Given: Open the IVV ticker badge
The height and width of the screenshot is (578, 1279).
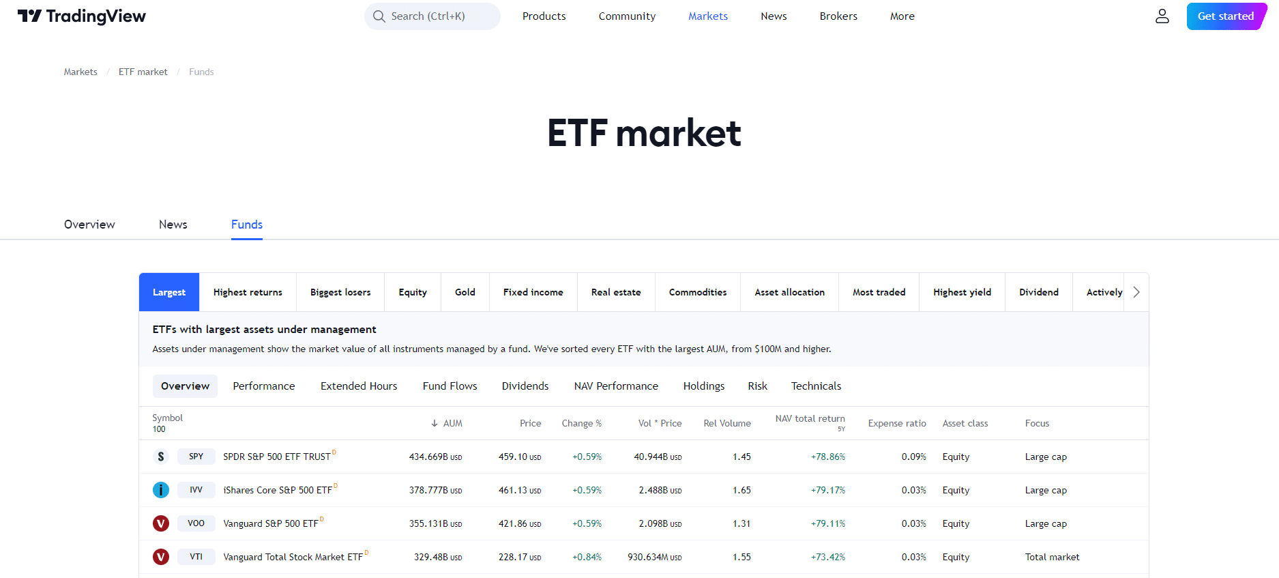Looking at the screenshot, I should tap(196, 490).
